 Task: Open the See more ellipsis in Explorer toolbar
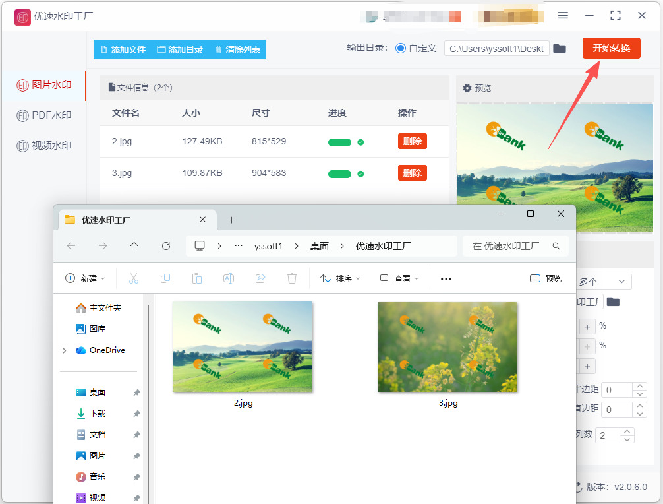click(446, 278)
